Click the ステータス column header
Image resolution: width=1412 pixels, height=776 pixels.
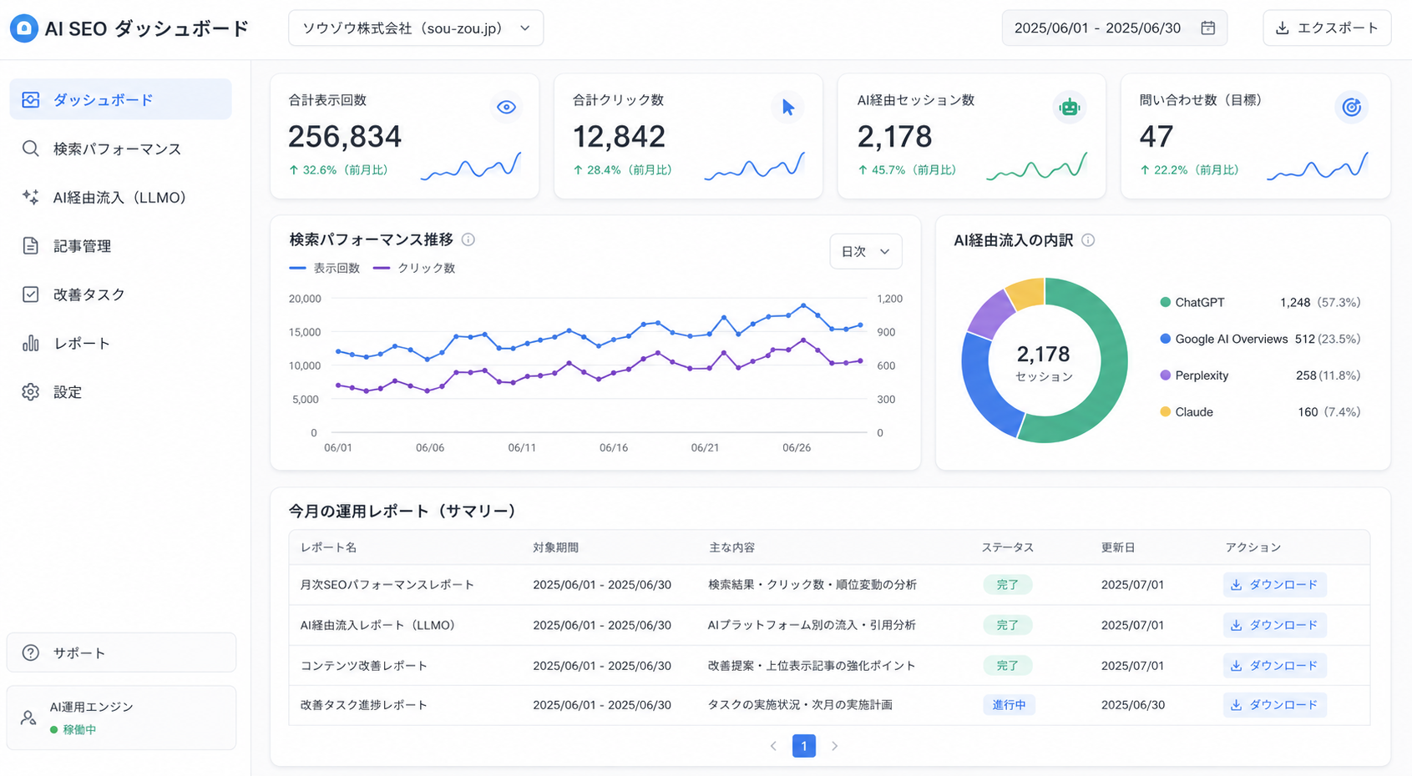1008,547
